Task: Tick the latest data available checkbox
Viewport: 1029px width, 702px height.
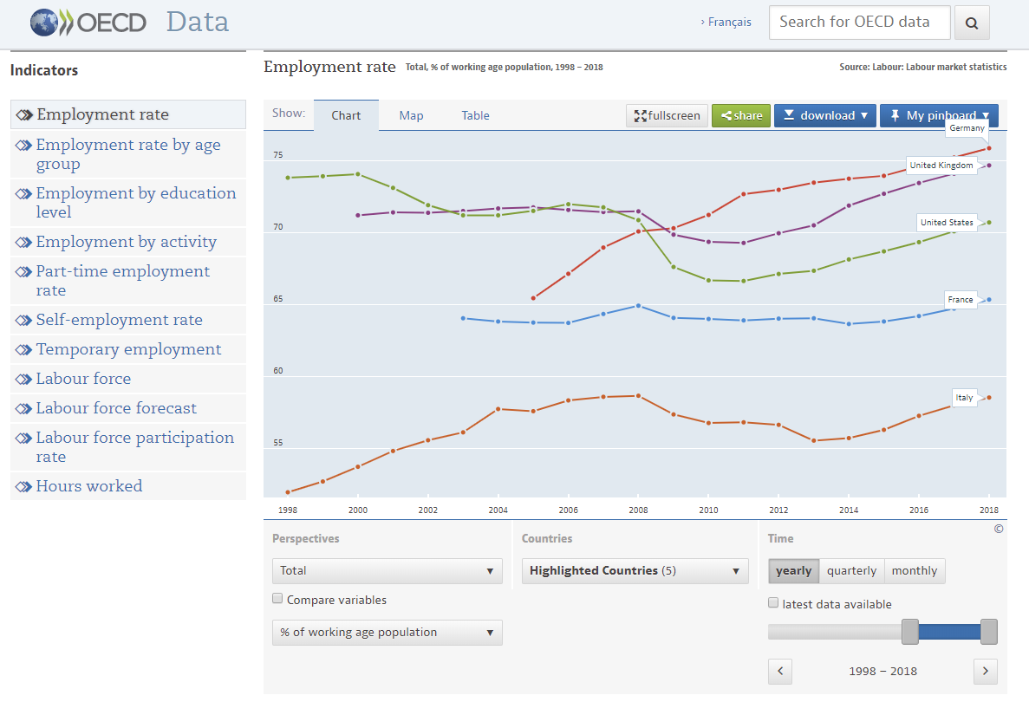Action: point(773,603)
